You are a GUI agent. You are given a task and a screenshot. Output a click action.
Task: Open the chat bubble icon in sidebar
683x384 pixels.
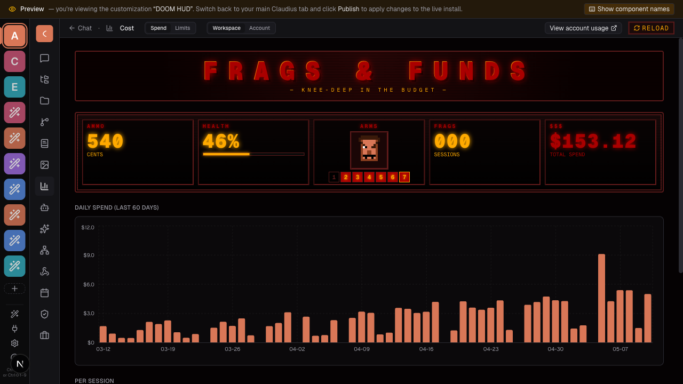[44, 58]
